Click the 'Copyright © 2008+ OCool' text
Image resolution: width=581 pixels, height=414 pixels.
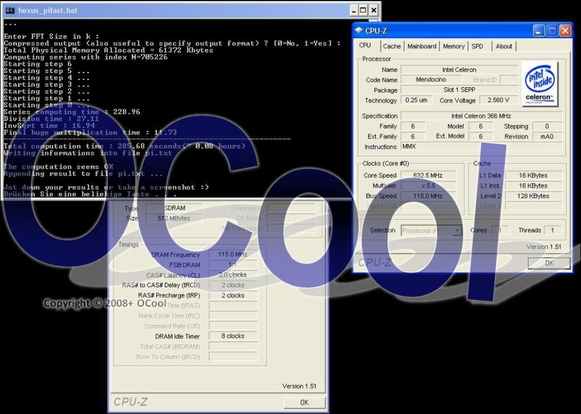click(x=105, y=303)
